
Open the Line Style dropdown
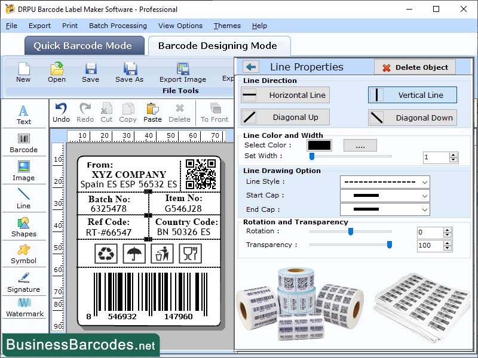coord(384,181)
